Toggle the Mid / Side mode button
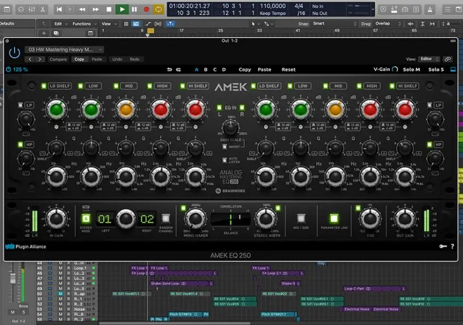Viewport: 463px width, 325px height. click(x=301, y=219)
